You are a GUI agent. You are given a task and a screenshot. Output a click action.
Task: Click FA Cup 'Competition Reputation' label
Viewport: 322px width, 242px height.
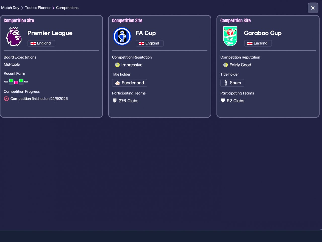click(x=132, y=57)
